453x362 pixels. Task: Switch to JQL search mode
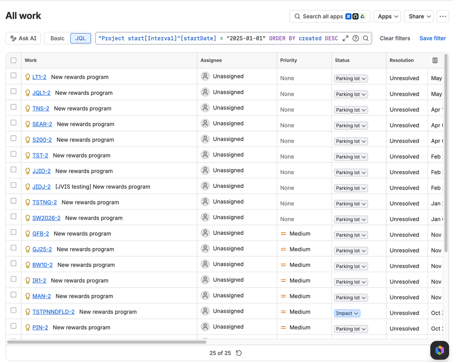81,38
